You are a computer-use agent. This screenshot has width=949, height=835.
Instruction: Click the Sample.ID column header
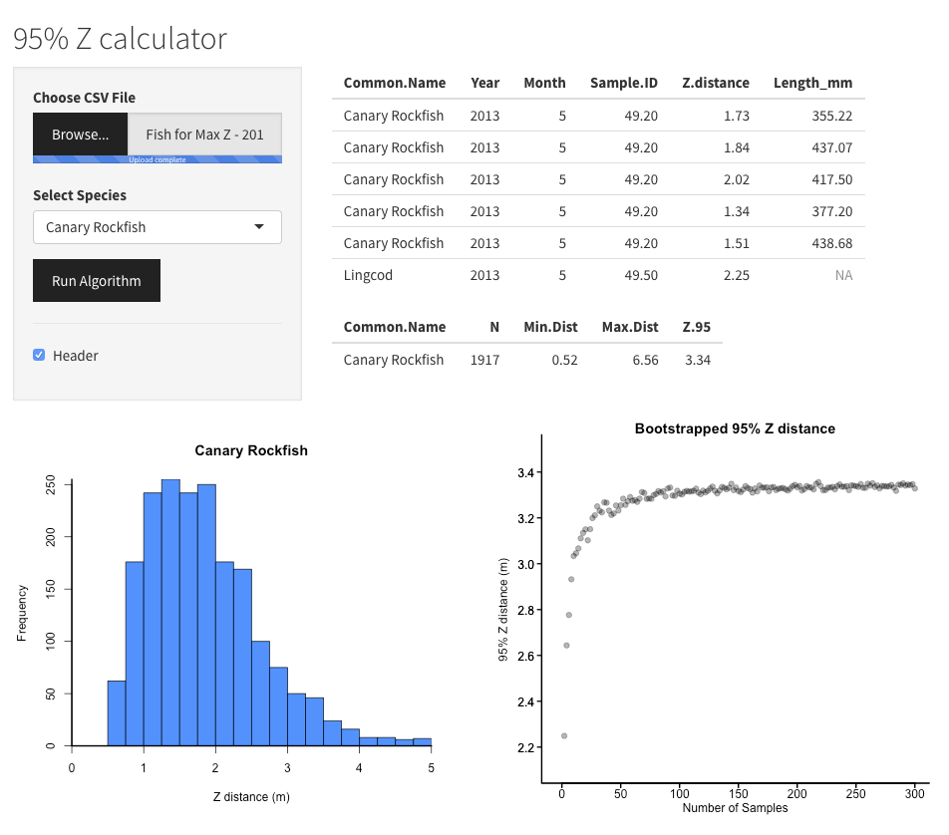coord(623,83)
